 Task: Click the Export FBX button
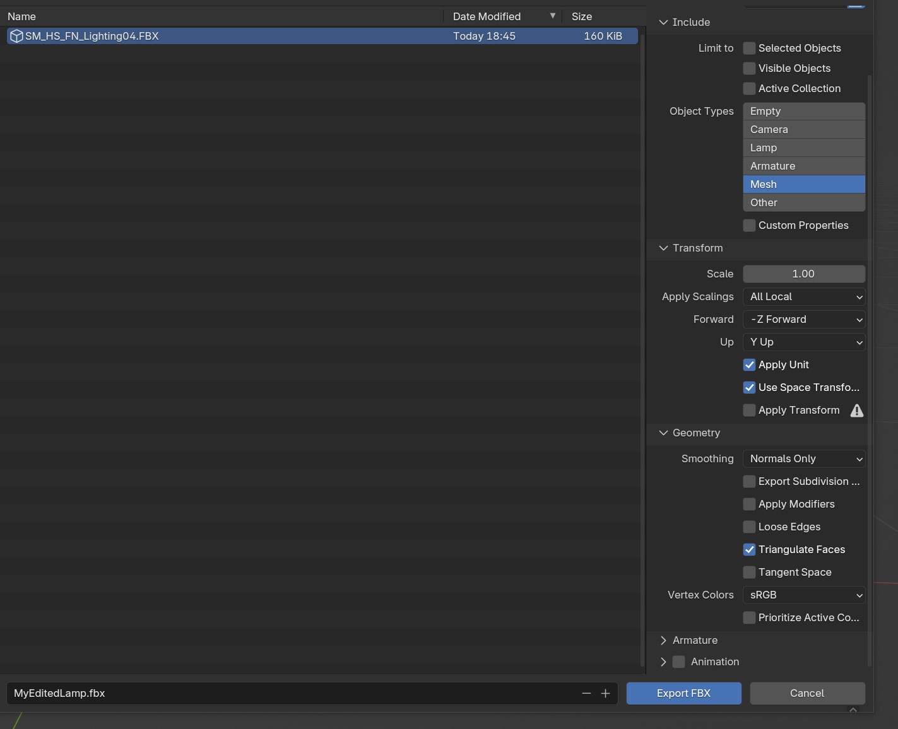[x=683, y=693]
